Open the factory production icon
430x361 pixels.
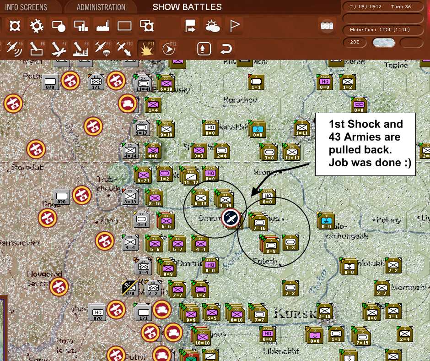102,26
